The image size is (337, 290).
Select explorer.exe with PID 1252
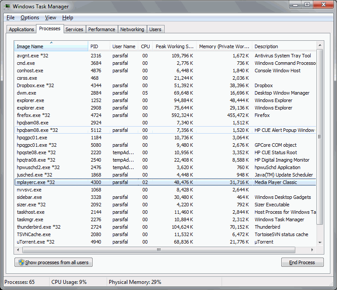[165, 100]
